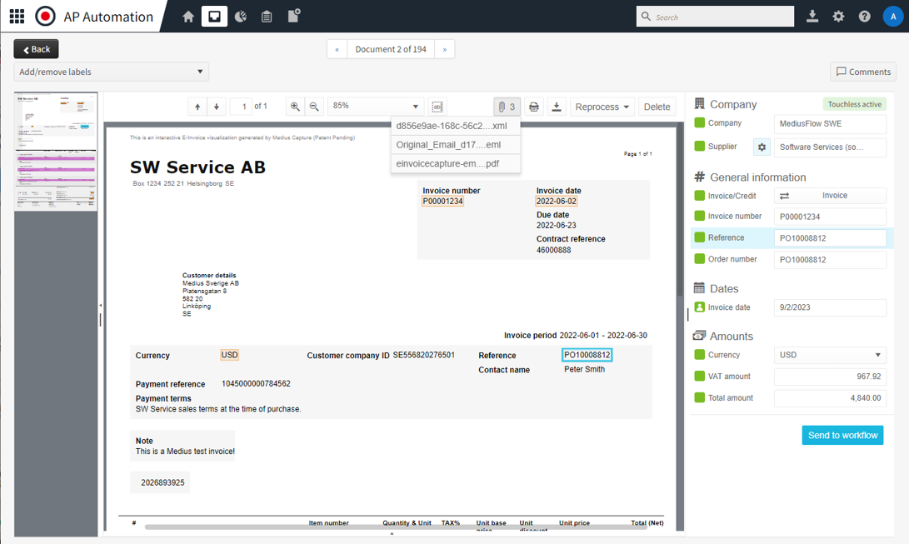This screenshot has width=909, height=544.
Task: Open supplier settings with the gear icon
Action: (x=761, y=147)
